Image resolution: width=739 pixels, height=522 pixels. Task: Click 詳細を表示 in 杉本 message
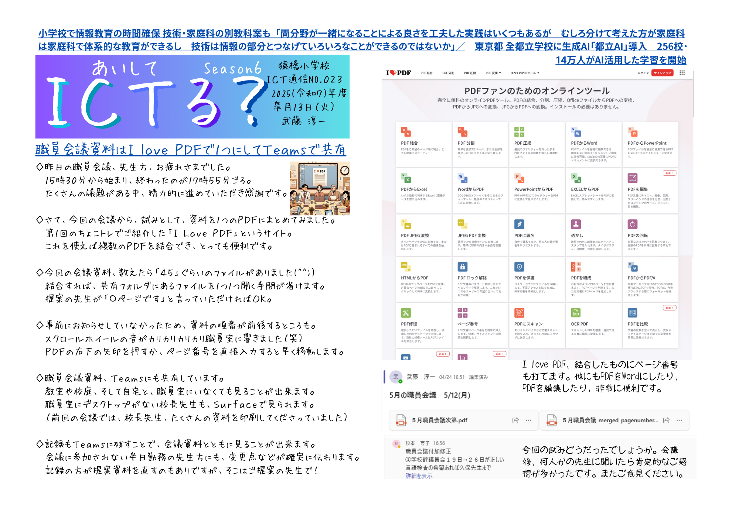419,476
